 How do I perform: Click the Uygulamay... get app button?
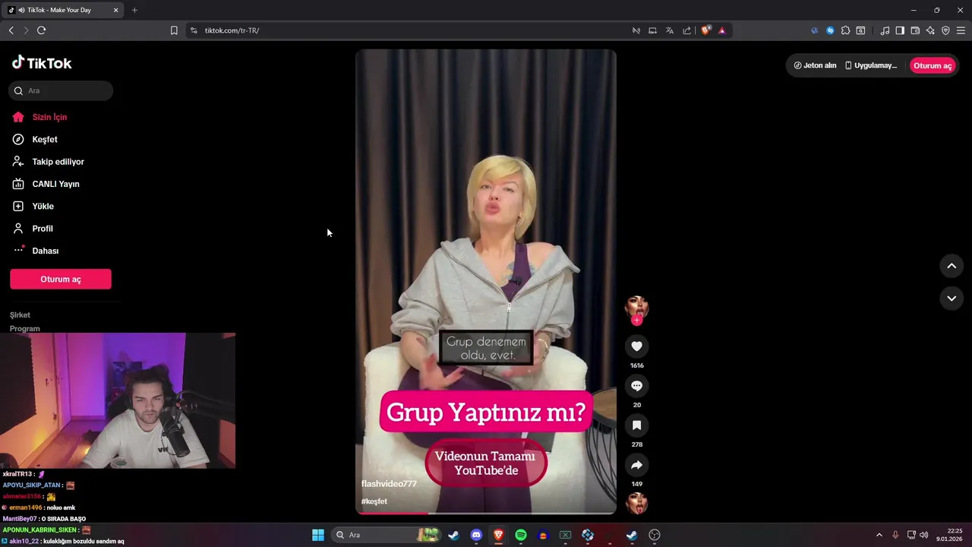(x=872, y=65)
